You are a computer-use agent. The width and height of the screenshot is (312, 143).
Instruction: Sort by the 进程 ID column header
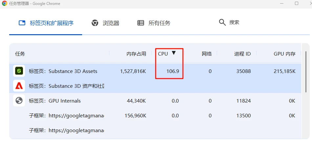[x=242, y=54]
